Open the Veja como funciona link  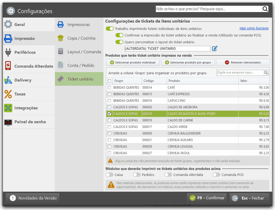[x=254, y=28]
